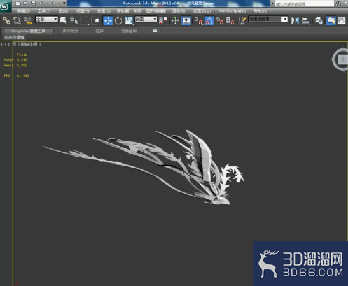Click the Open File folder icon

pos(25,3)
